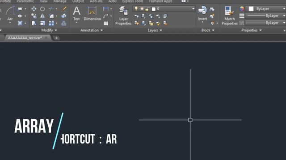
Task: Choose the Arc drawing tool
Action: point(10,13)
